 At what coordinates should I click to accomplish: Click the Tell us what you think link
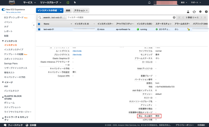coord(13,12)
